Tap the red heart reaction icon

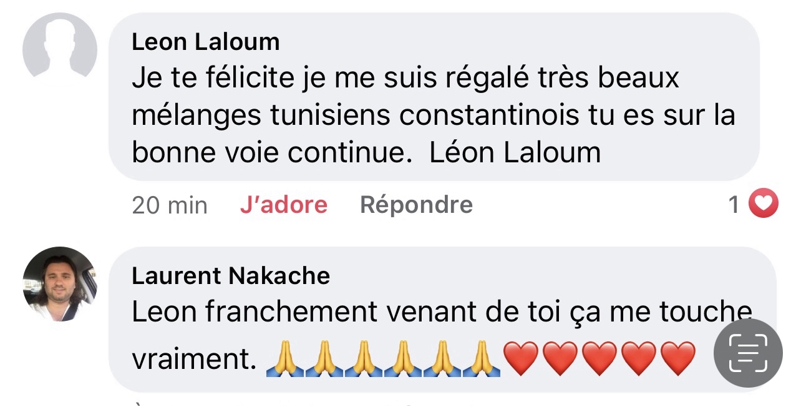pos(763,204)
